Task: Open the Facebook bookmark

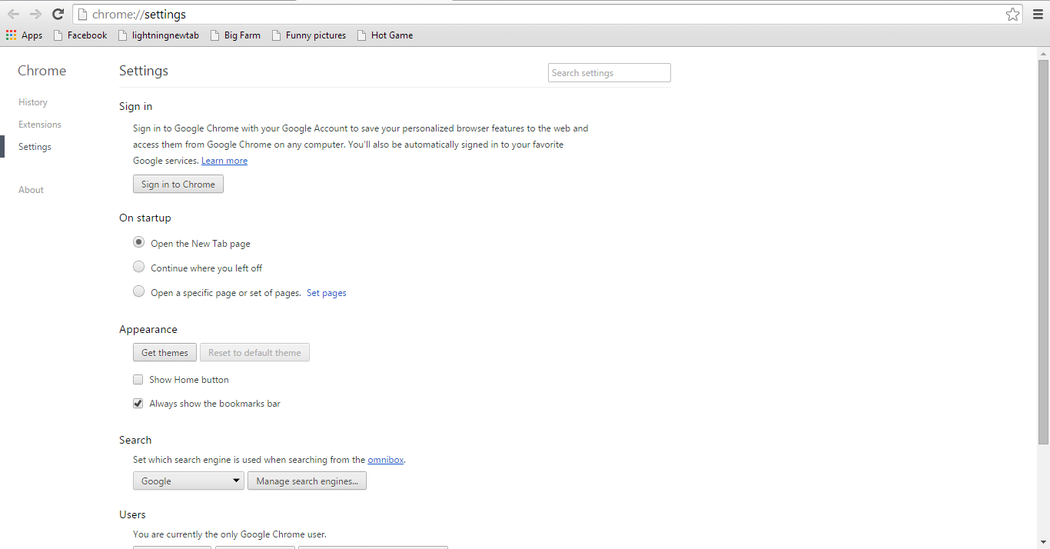Action: pos(80,35)
